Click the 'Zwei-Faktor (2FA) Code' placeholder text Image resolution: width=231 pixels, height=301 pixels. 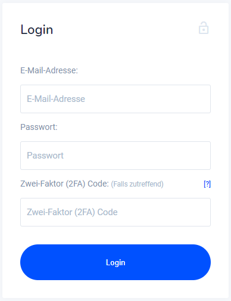pyautogui.click(x=72, y=212)
